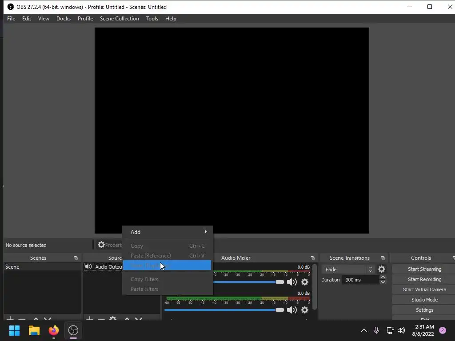Decrease transition duration with down arrow

click(383, 282)
